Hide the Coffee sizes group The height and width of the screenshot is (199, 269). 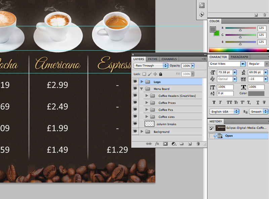(x=135, y=117)
